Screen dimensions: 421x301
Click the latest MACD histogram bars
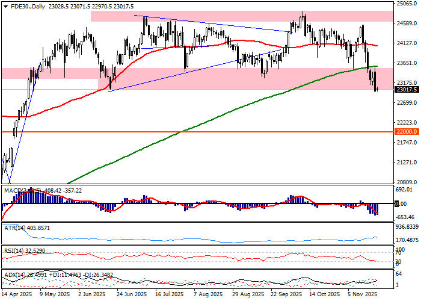(376, 209)
